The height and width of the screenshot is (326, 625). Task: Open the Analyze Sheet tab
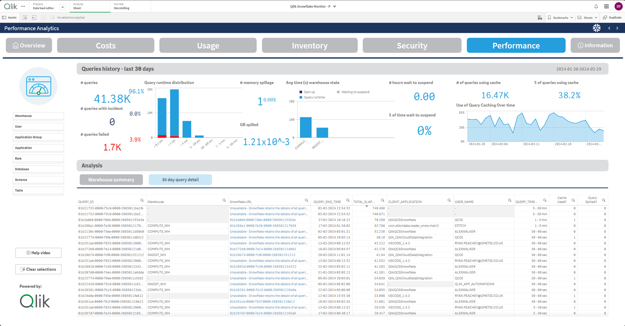point(90,6)
